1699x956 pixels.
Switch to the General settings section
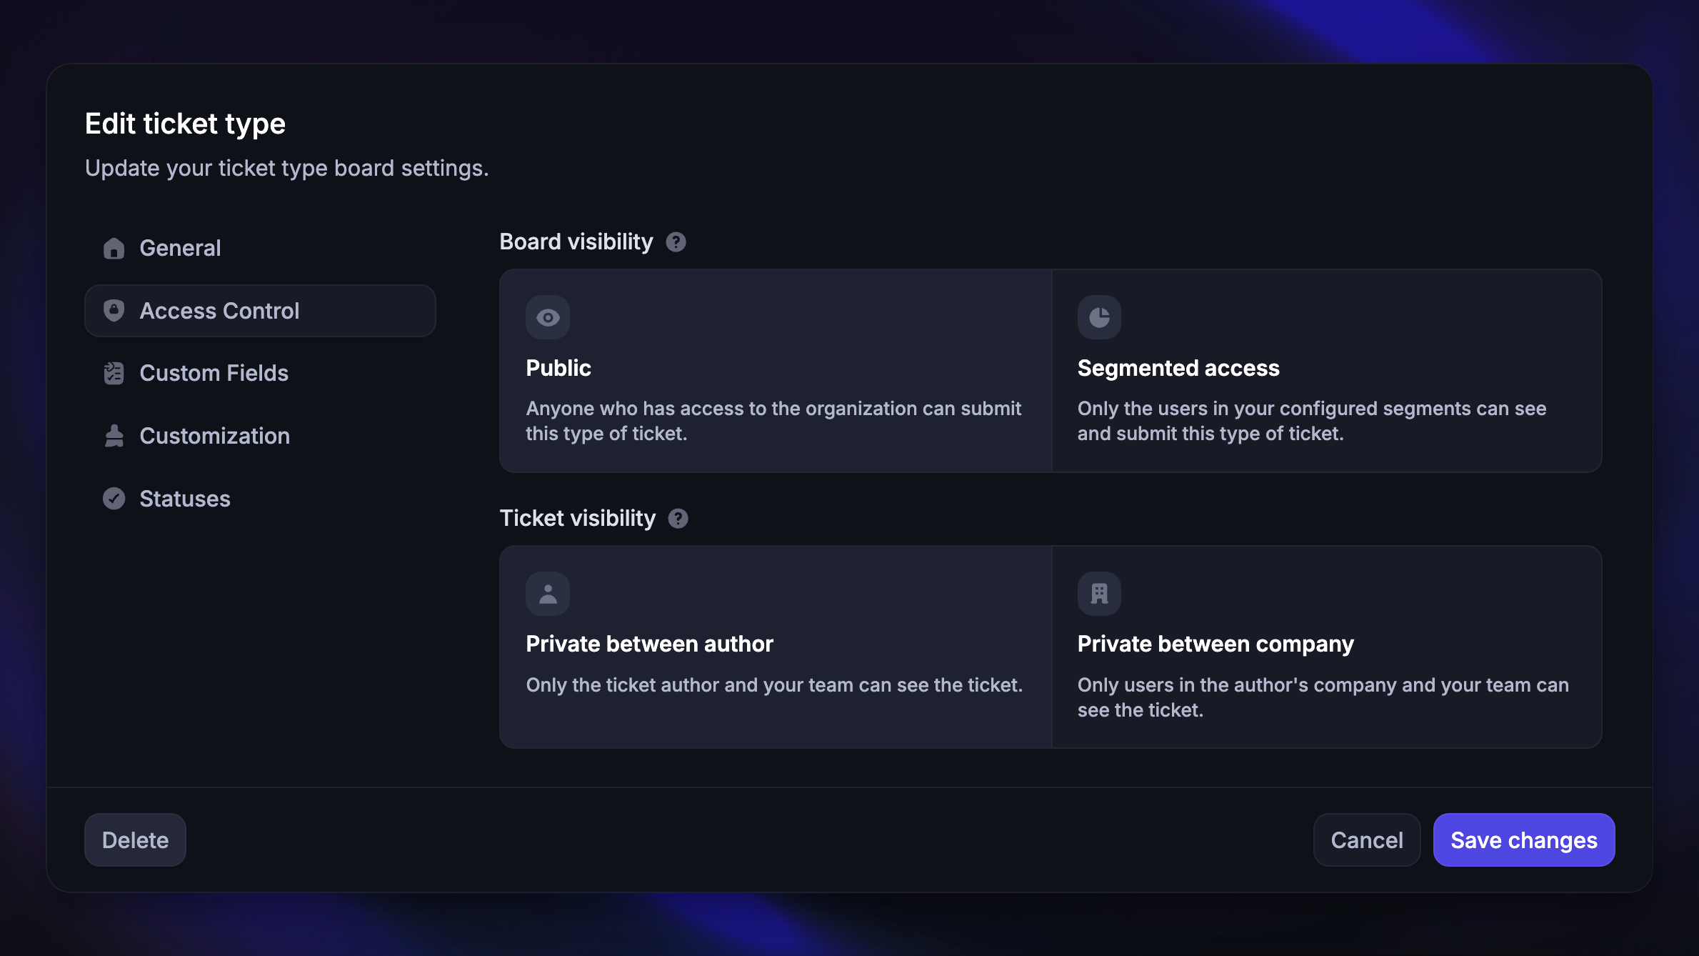[180, 248]
